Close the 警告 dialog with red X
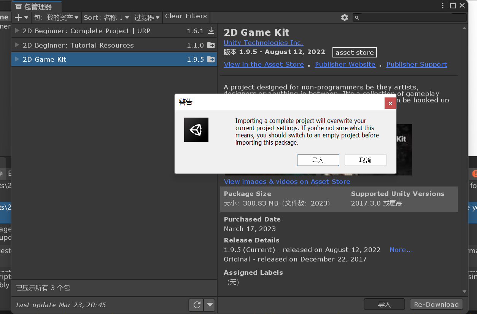Screen dimensions: 477x314 point(390,103)
